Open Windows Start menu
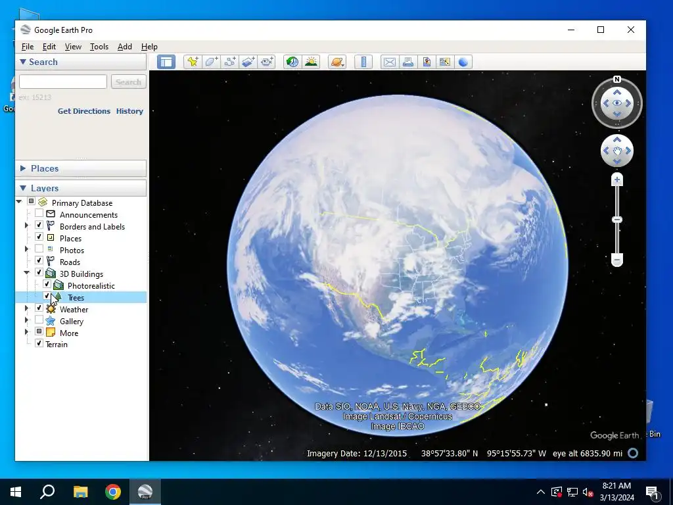The image size is (673, 505). 16,492
